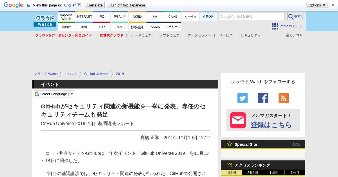
Task: Open the RSS feed icon
Action: (x=284, y=98)
